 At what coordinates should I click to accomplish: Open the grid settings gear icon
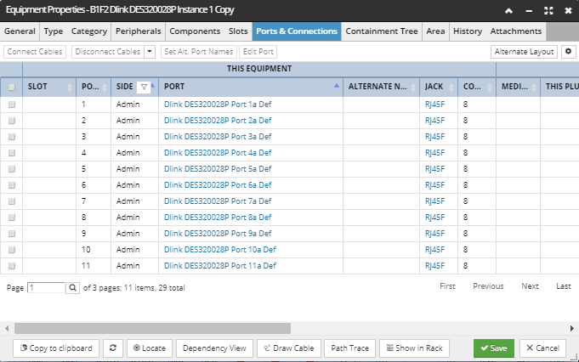click(x=568, y=52)
